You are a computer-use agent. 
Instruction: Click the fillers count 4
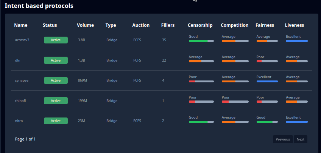[163, 80]
